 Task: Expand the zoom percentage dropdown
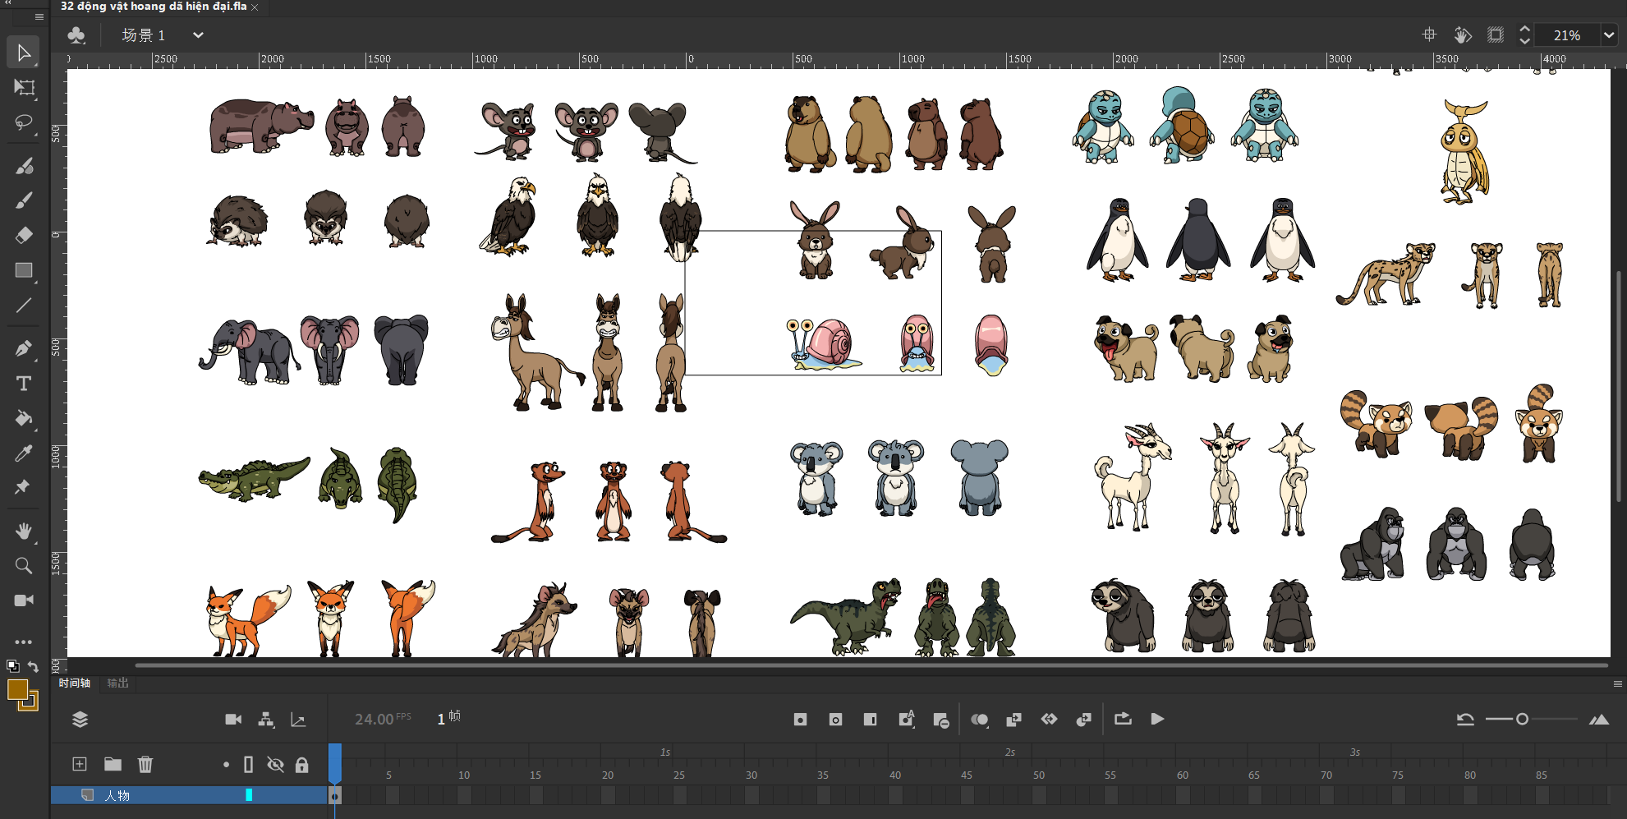click(x=1609, y=35)
